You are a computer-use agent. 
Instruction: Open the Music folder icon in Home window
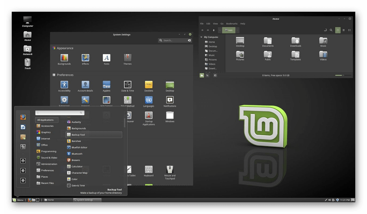tap(323, 42)
